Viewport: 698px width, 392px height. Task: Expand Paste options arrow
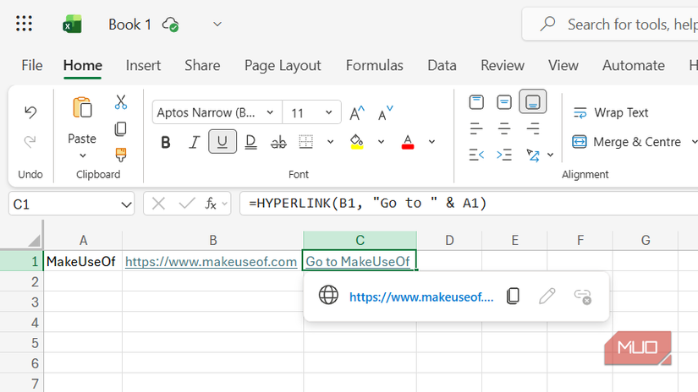(83, 155)
